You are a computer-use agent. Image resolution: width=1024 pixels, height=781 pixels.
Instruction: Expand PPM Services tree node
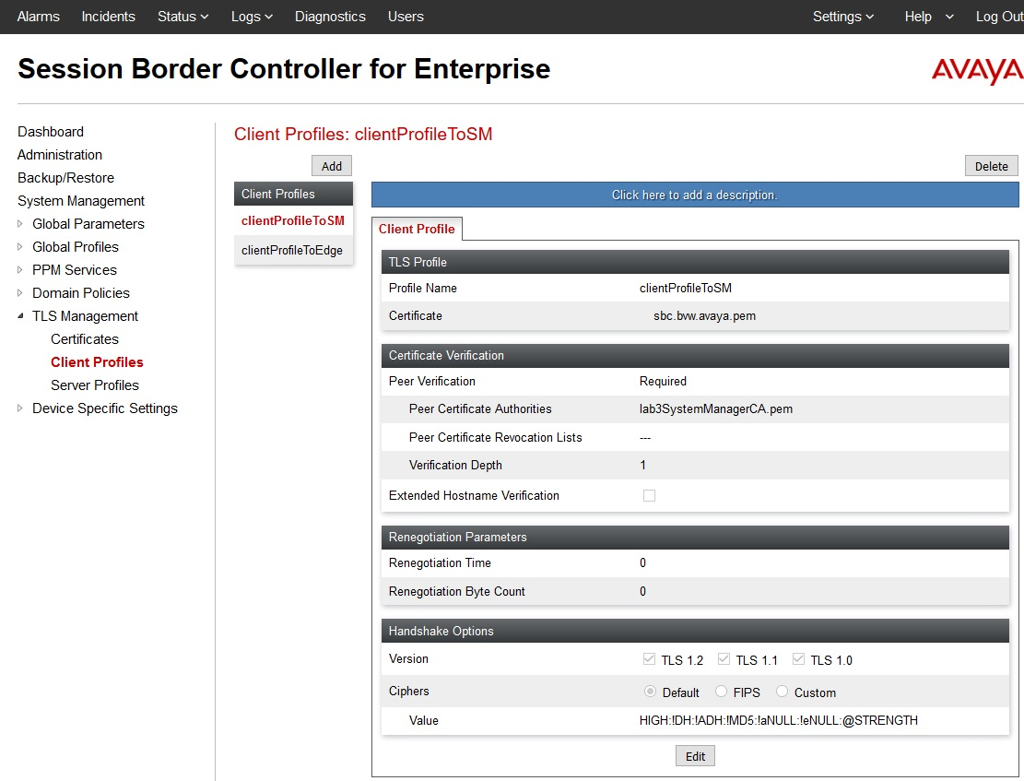(x=19, y=269)
